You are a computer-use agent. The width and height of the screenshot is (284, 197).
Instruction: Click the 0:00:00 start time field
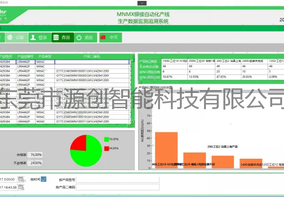[8, 180]
